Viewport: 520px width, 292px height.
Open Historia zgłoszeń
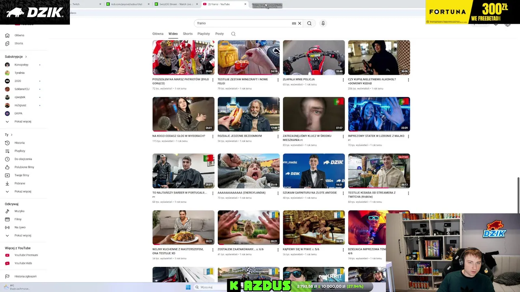coord(25,276)
